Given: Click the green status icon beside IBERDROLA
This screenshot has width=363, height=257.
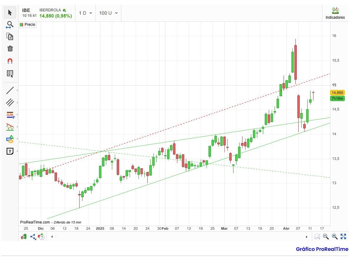Looking at the screenshot, I should (64, 10).
